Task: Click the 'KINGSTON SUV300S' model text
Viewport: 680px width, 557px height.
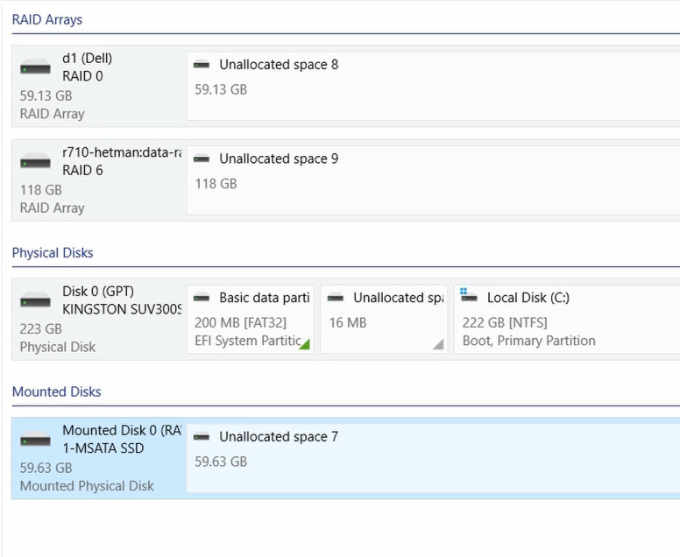Action: click(122, 309)
